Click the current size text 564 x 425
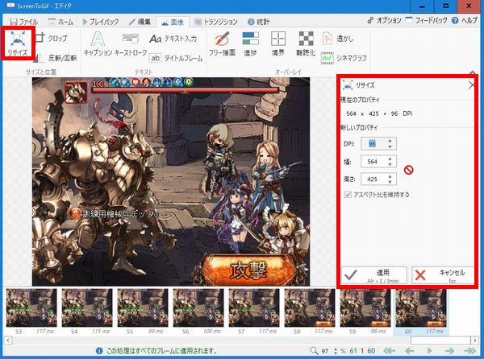This screenshot has width=484, height=359. 362,113
